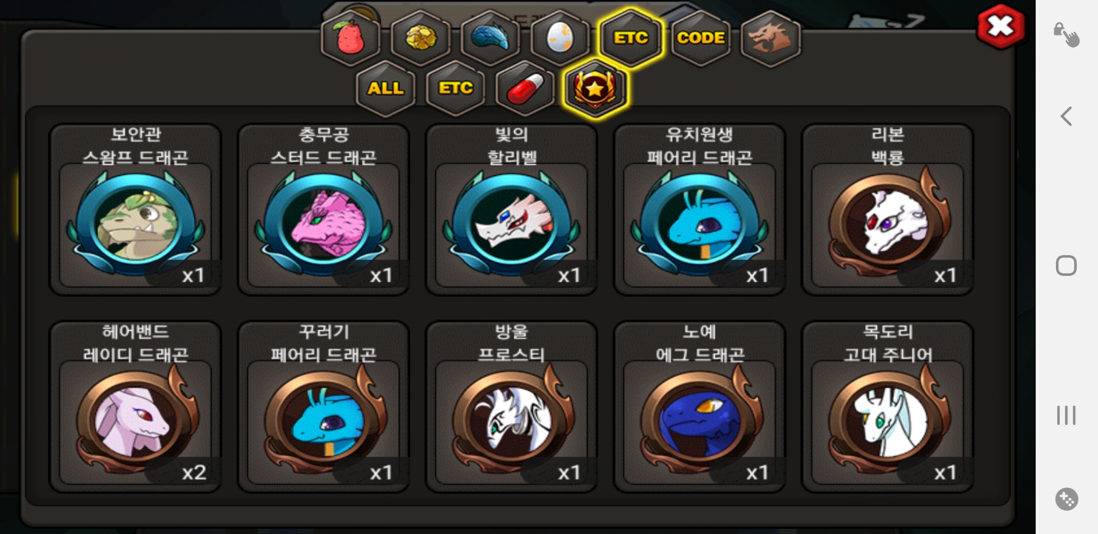The height and width of the screenshot is (534, 1098).
Task: Select the ETC sub-filter in second row
Action: [x=456, y=89]
